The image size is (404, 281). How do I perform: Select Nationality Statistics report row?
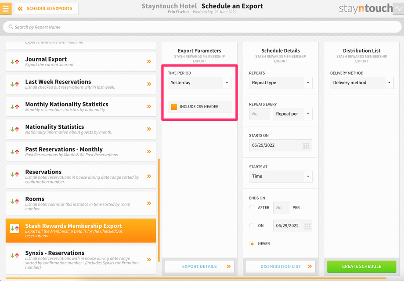click(81, 129)
